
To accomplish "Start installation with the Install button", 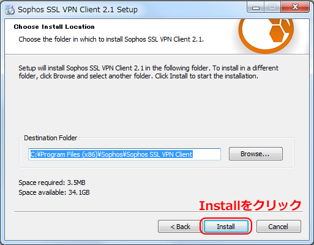I will click(226, 227).
